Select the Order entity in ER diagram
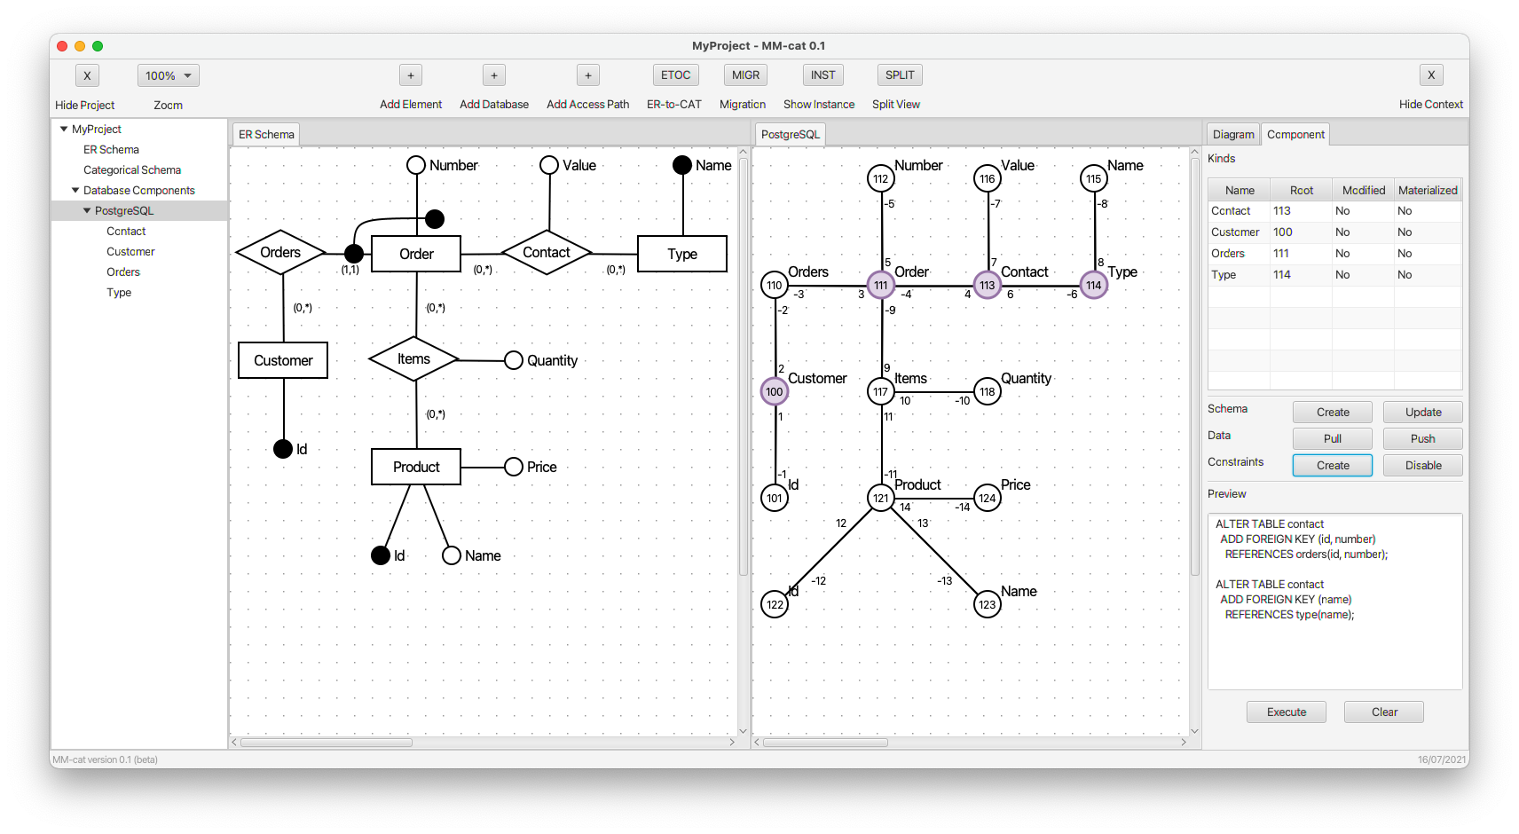The width and height of the screenshot is (1519, 834). click(416, 254)
